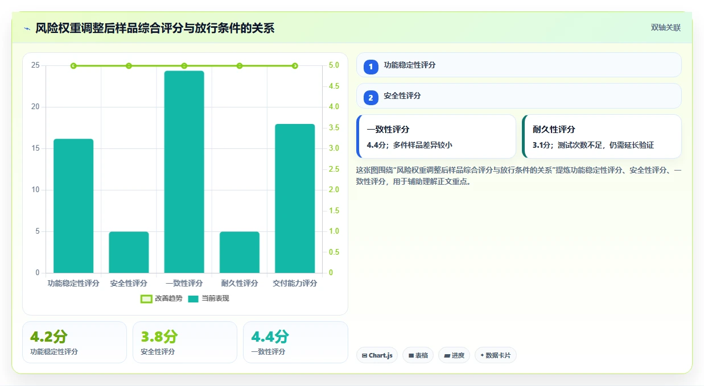The height and width of the screenshot is (386, 704).
Task: Click right axis value 2.5
Action: point(334,169)
